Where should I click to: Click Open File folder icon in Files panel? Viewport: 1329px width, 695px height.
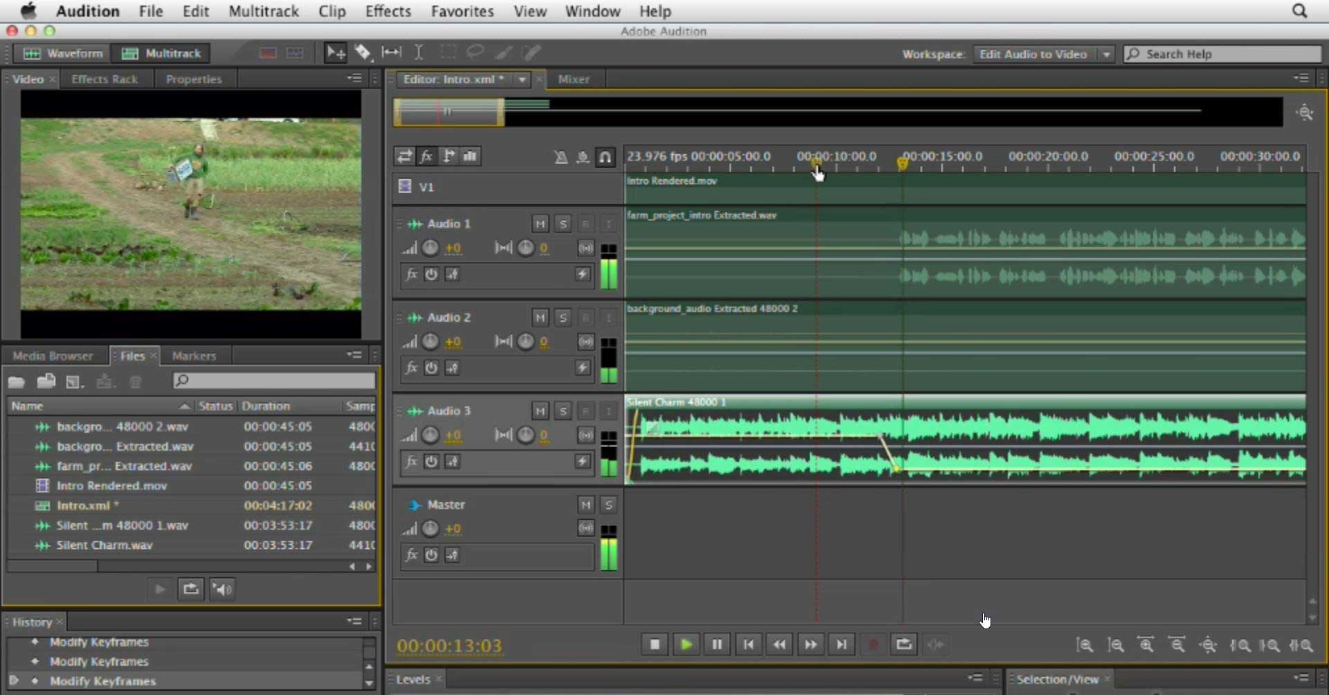[17, 381]
